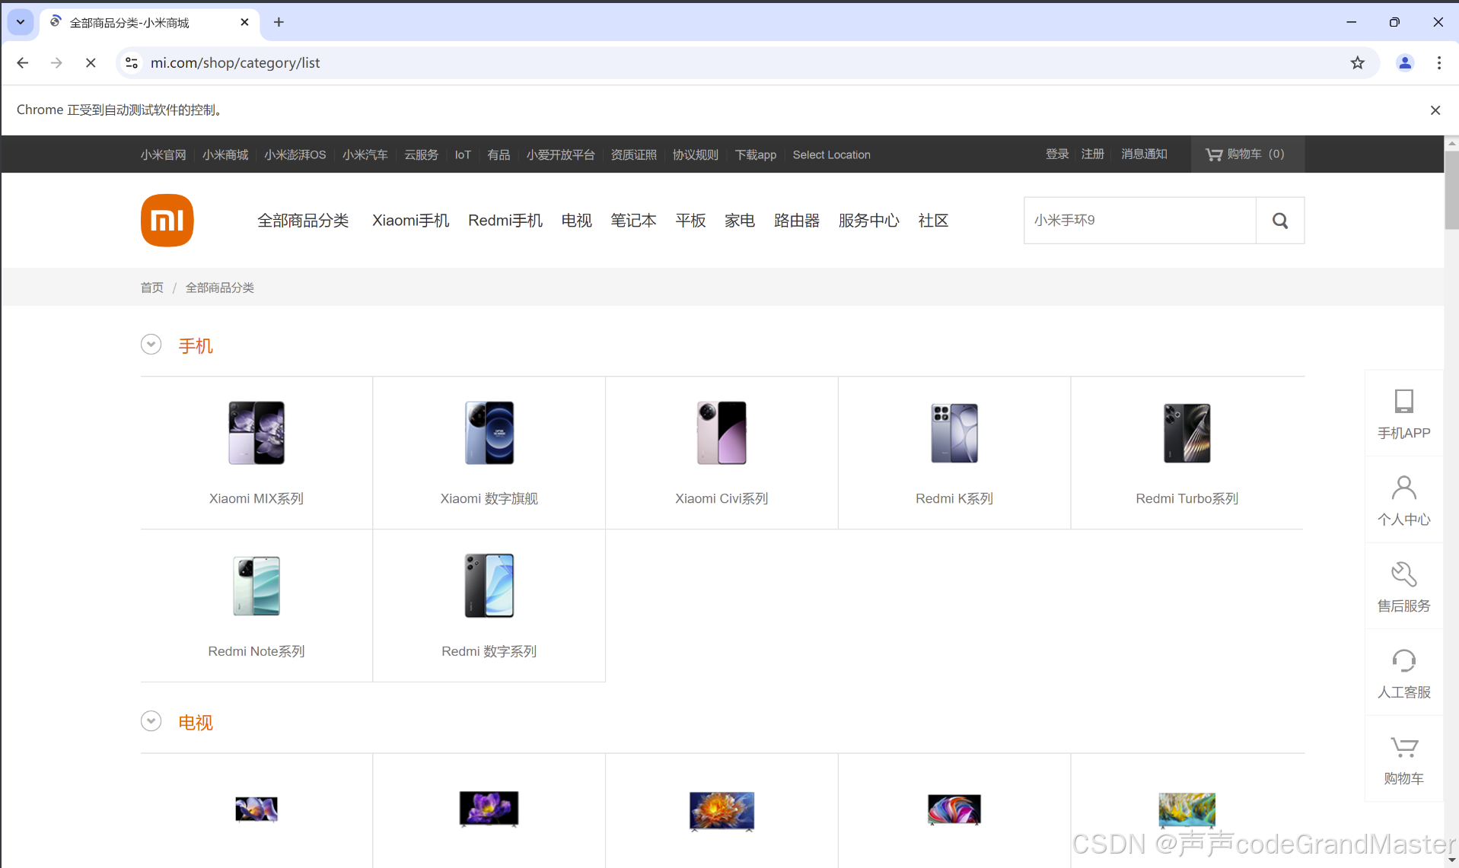Open 购物车 in the side panel
Image resolution: width=1459 pixels, height=868 pixels.
(x=1403, y=759)
